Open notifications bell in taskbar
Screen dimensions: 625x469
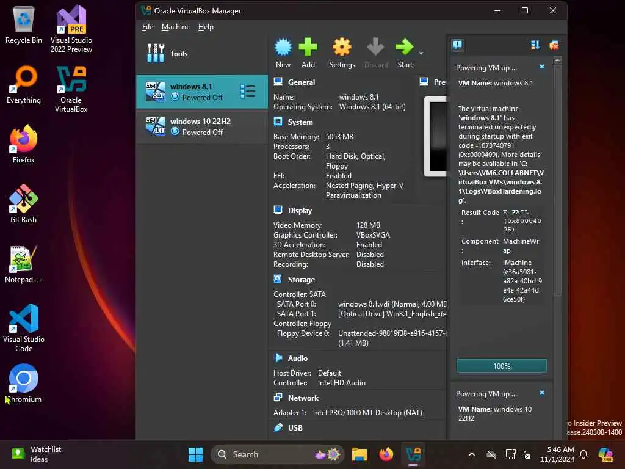click(583, 454)
